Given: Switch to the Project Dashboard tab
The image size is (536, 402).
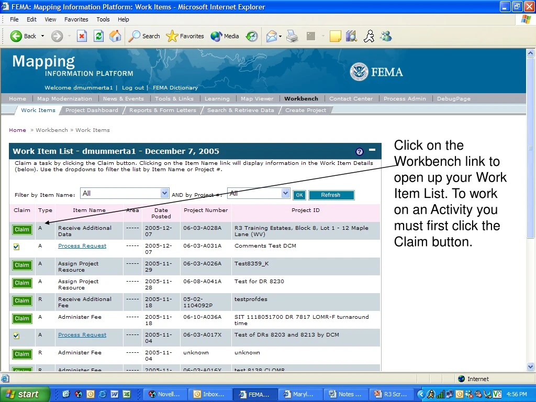Looking at the screenshot, I should (92, 110).
